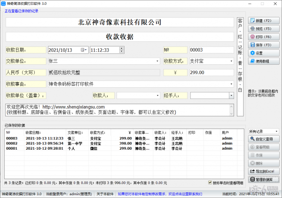This screenshot has width=282, height=198.
Task: Click the 收款收据 receipt title field
Action: [x=120, y=37]
